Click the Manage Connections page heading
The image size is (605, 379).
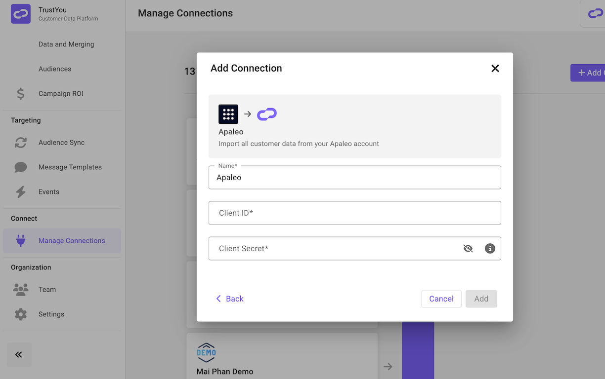(185, 13)
